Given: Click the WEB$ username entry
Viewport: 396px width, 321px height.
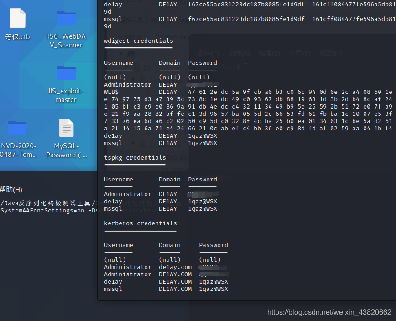Looking at the screenshot, I should click(111, 92).
